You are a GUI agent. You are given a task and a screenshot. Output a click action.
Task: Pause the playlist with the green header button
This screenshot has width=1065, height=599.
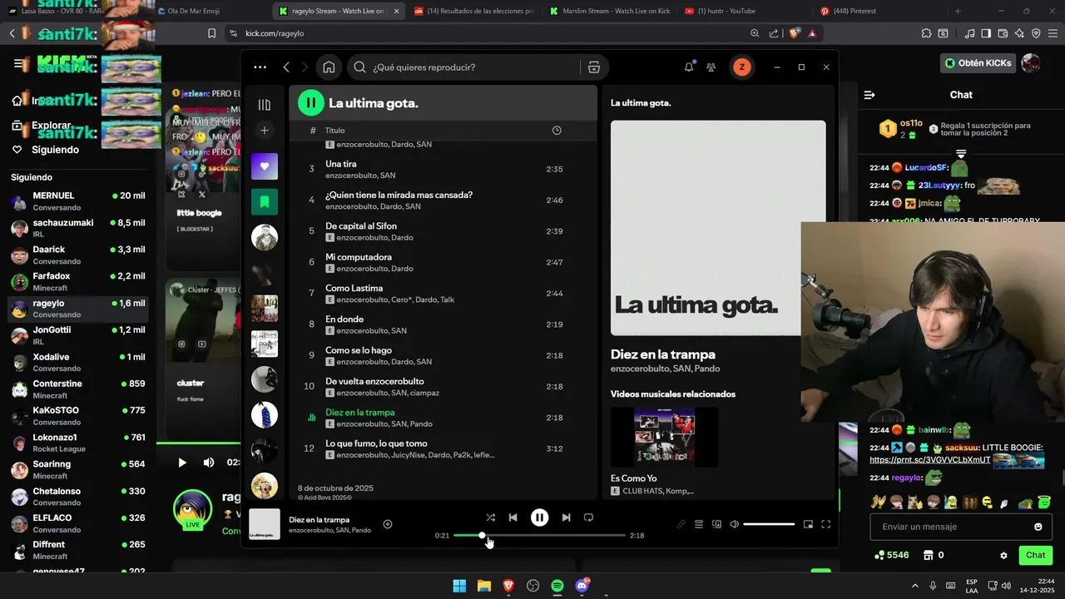point(310,103)
